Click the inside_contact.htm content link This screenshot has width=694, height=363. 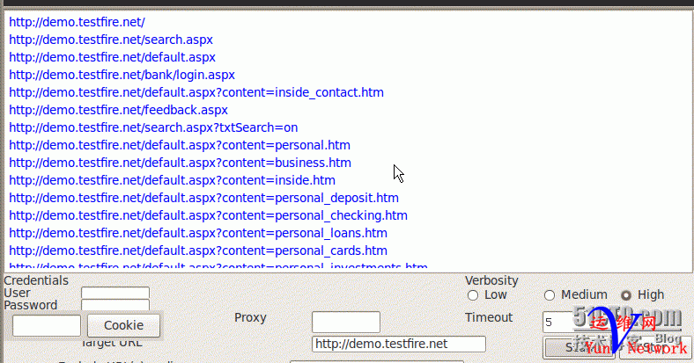[x=196, y=92]
